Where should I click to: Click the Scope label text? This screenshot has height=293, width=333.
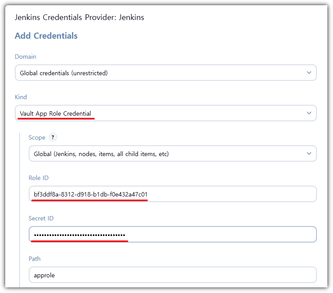37,137
